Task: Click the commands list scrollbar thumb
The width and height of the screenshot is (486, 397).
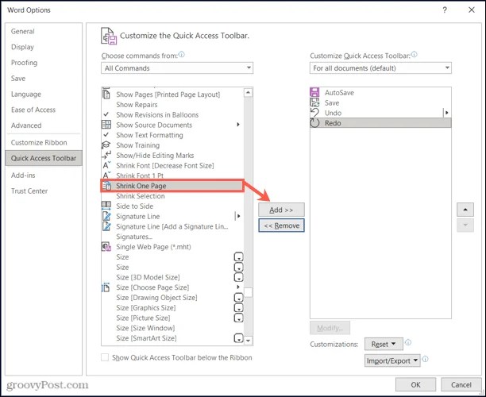Action: 248,292
